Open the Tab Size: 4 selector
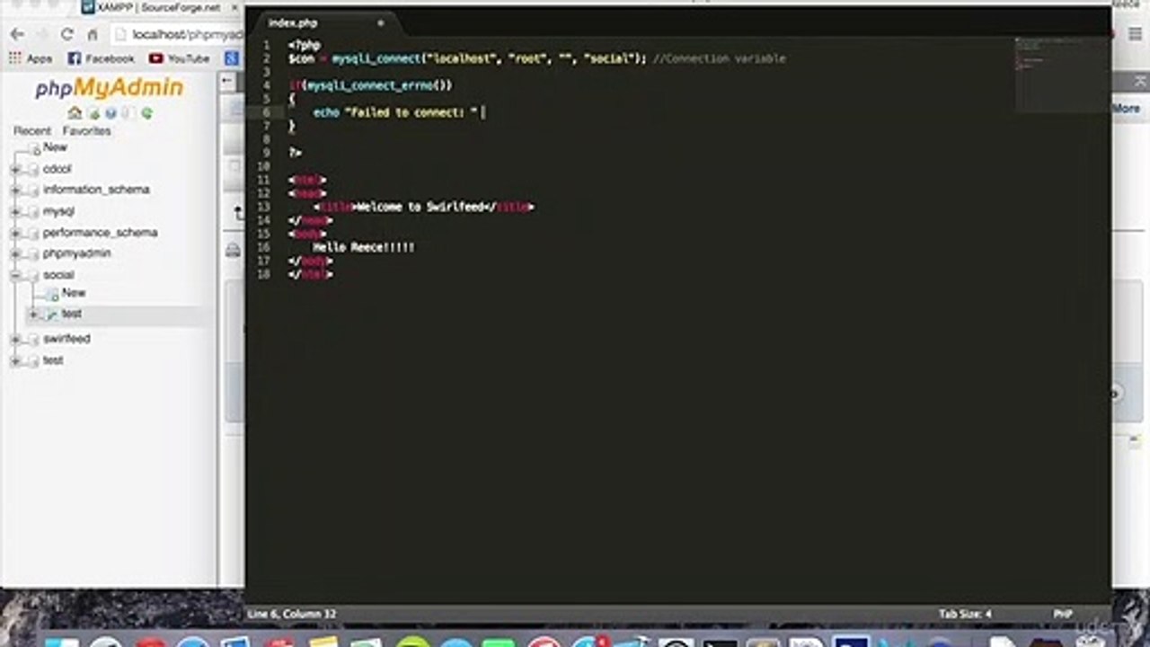The image size is (1150, 647). click(965, 615)
